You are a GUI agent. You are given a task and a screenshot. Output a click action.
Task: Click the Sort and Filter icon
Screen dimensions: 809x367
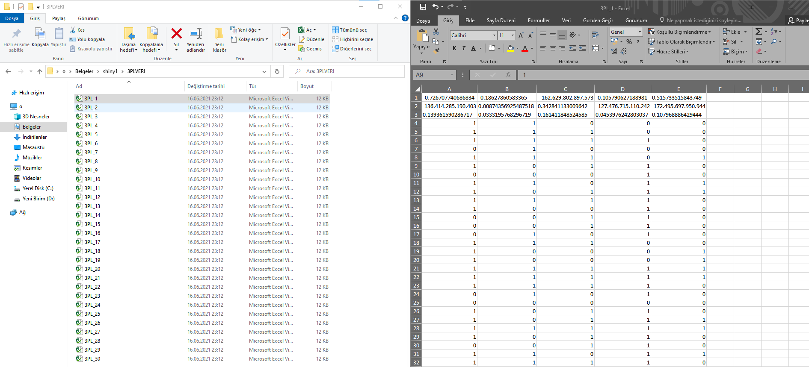pyautogui.click(x=773, y=32)
